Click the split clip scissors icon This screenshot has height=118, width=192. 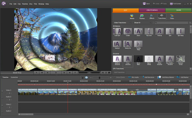pyautogui.click(x=103, y=73)
